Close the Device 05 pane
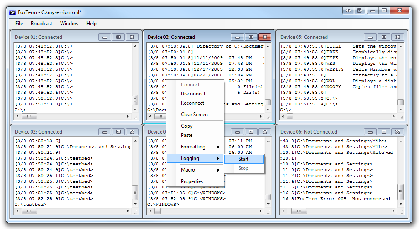The image size is (419, 229). 397,37
